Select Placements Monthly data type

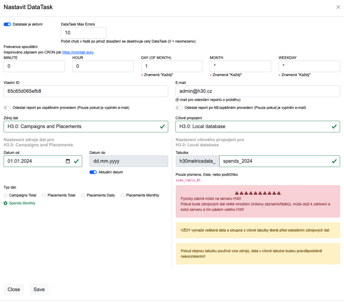123,195
